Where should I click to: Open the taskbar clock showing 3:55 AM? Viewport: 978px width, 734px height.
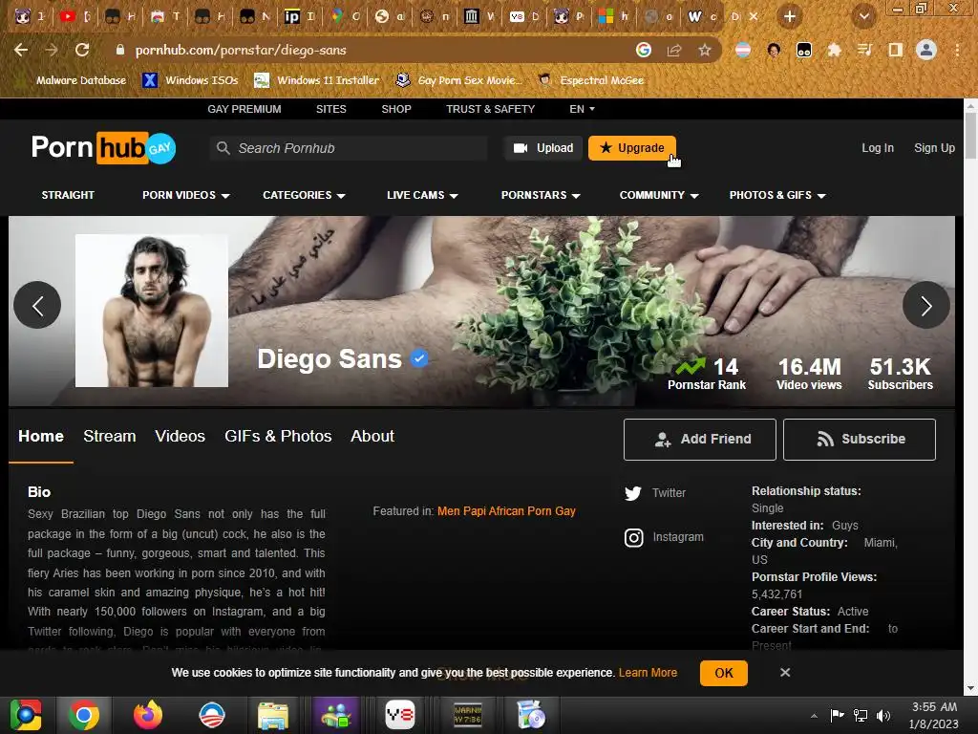pos(934,715)
